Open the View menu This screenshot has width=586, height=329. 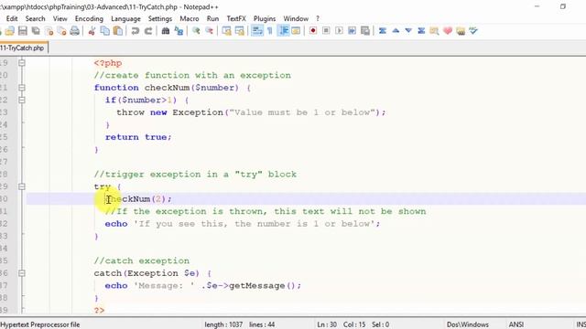tap(60, 18)
